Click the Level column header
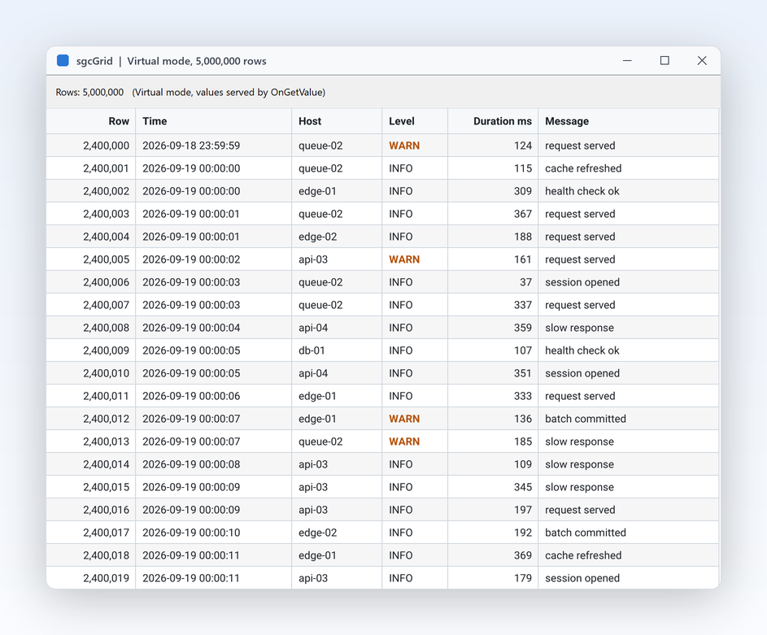This screenshot has height=635, width=767. (414, 121)
